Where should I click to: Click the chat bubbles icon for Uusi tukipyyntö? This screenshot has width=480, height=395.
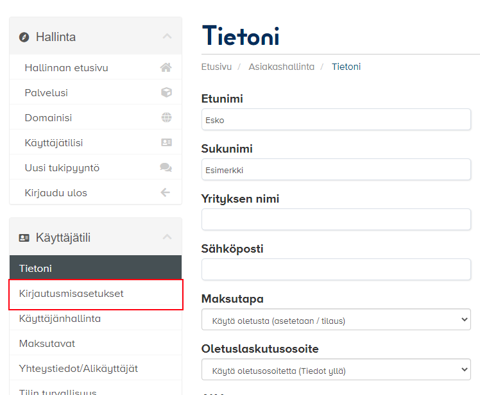(x=166, y=167)
